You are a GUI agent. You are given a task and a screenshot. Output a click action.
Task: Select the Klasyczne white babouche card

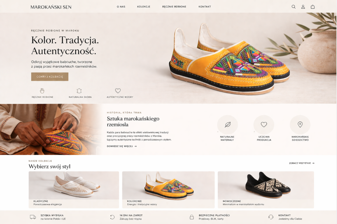pos(74,190)
